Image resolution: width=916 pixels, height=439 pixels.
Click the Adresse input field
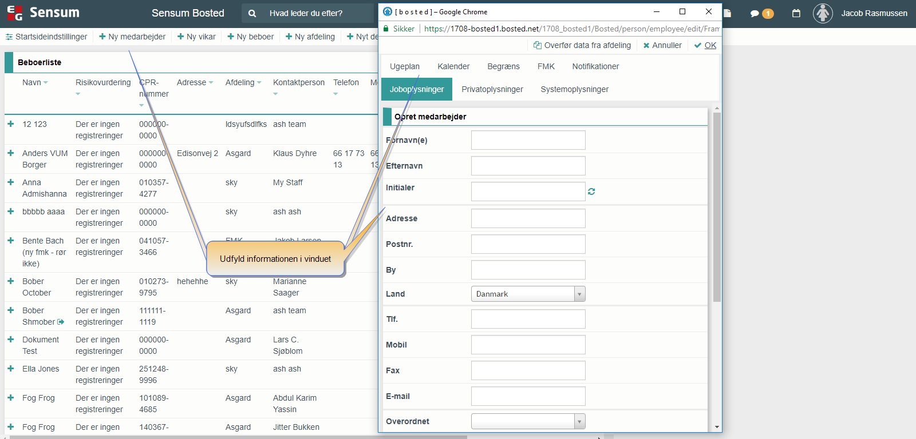click(x=528, y=218)
